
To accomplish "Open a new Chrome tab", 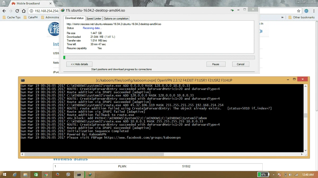I will [x=59, y=3].
